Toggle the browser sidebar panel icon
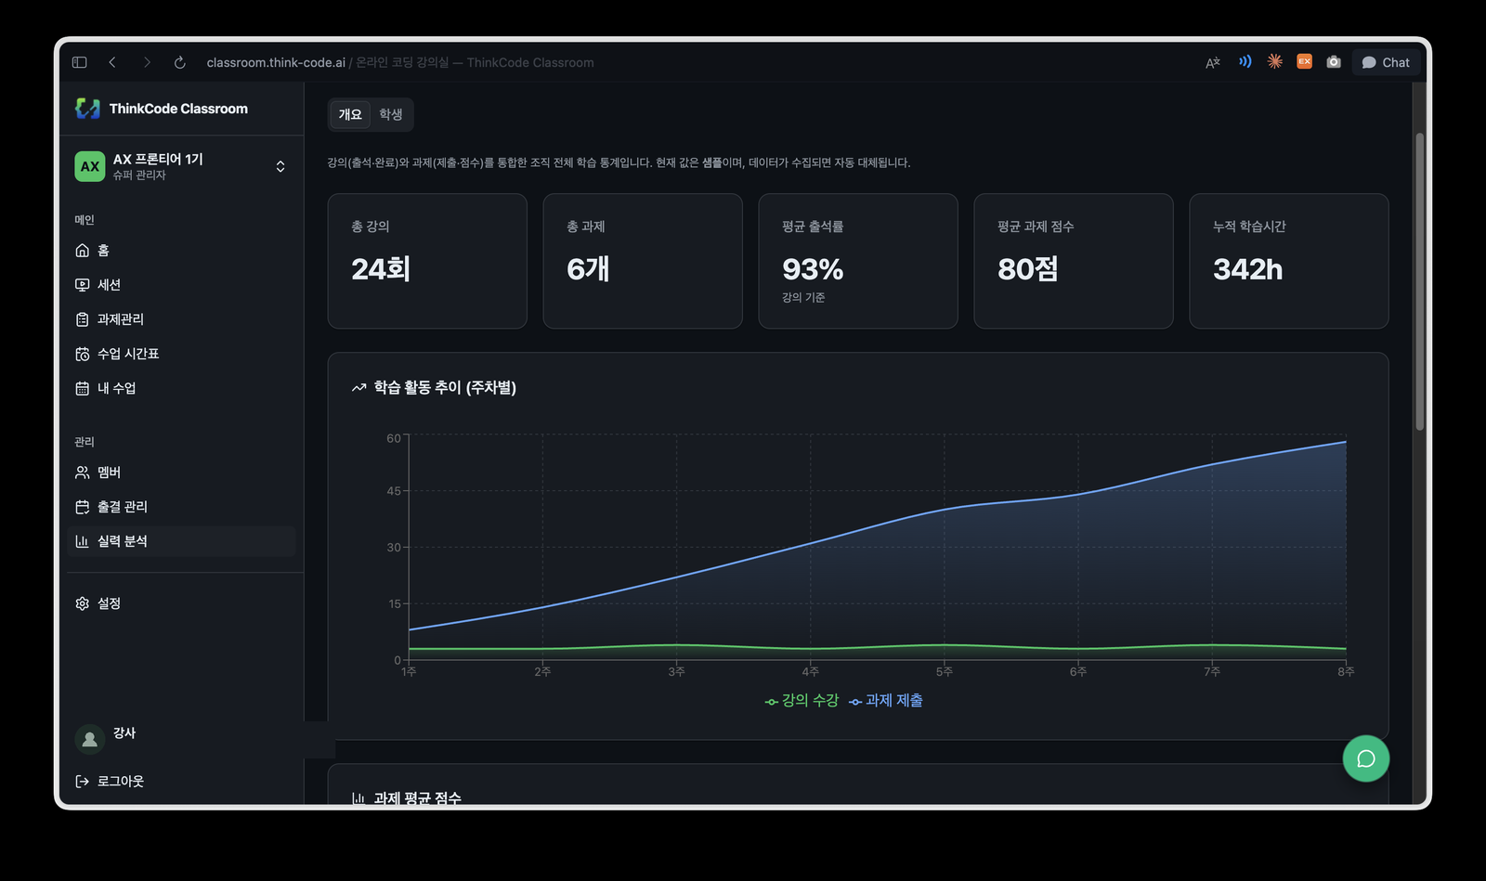Screen dimensions: 1486x881 point(79,62)
